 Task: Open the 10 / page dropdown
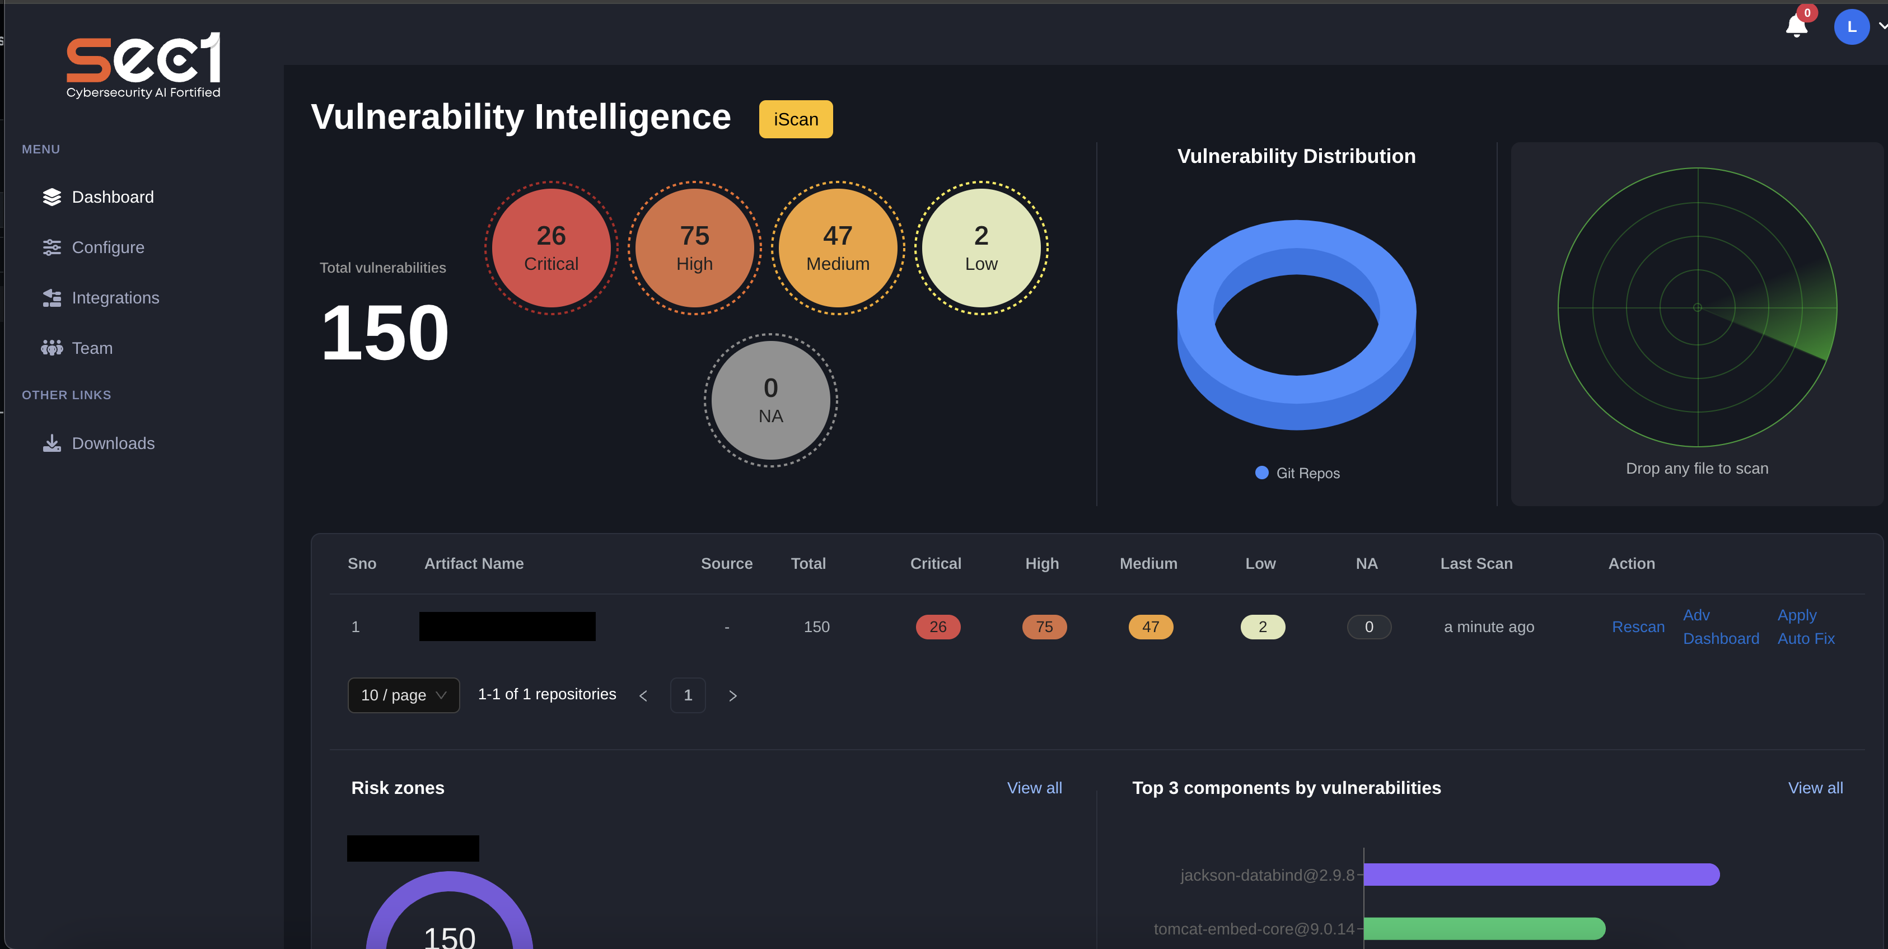pos(404,695)
